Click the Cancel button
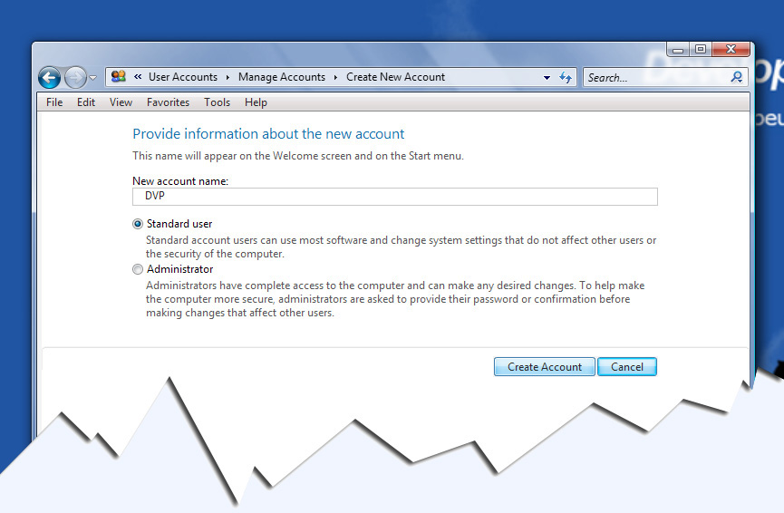Screen dimensions: 784x513 click(626, 367)
